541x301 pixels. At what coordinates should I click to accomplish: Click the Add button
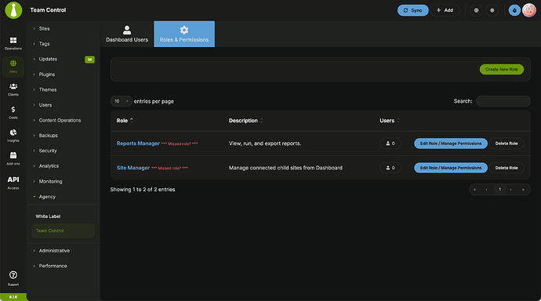445,10
